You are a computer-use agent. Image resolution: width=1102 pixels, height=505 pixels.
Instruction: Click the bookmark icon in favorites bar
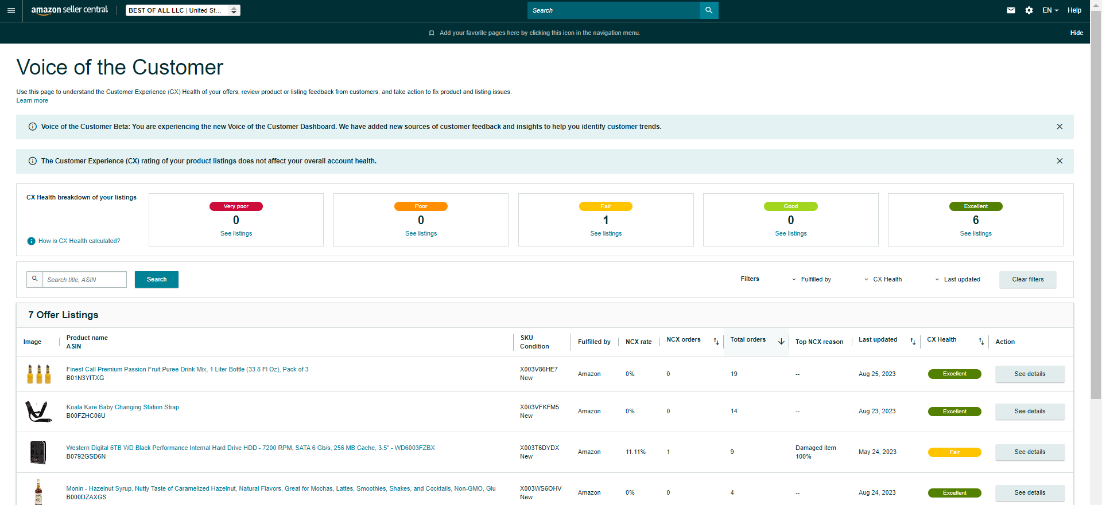[x=432, y=33]
